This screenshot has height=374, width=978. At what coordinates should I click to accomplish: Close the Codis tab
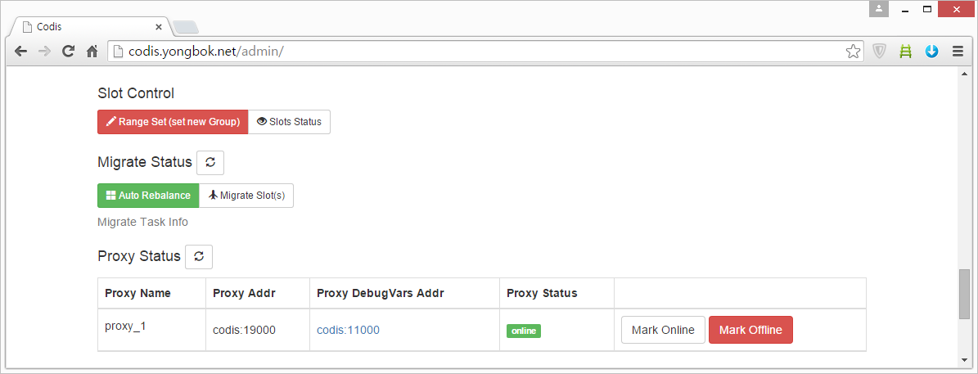click(159, 28)
